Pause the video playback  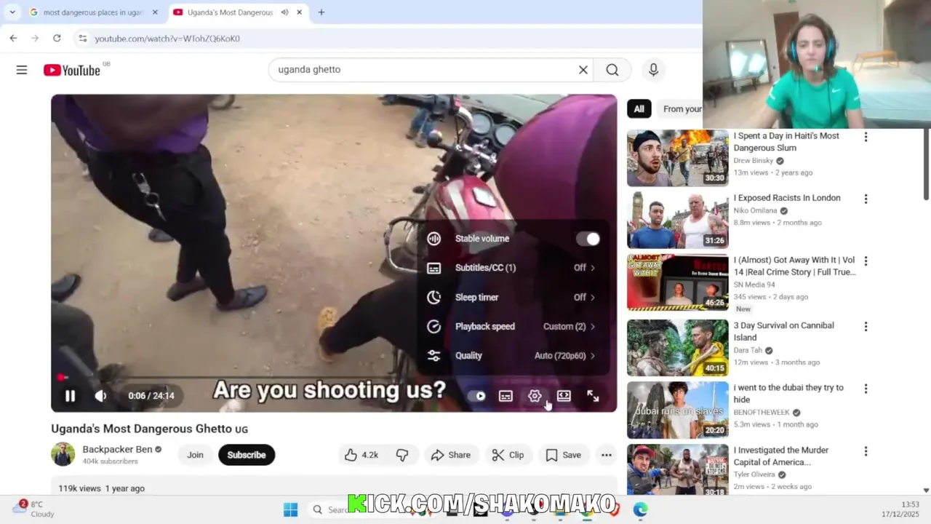pyautogui.click(x=70, y=396)
